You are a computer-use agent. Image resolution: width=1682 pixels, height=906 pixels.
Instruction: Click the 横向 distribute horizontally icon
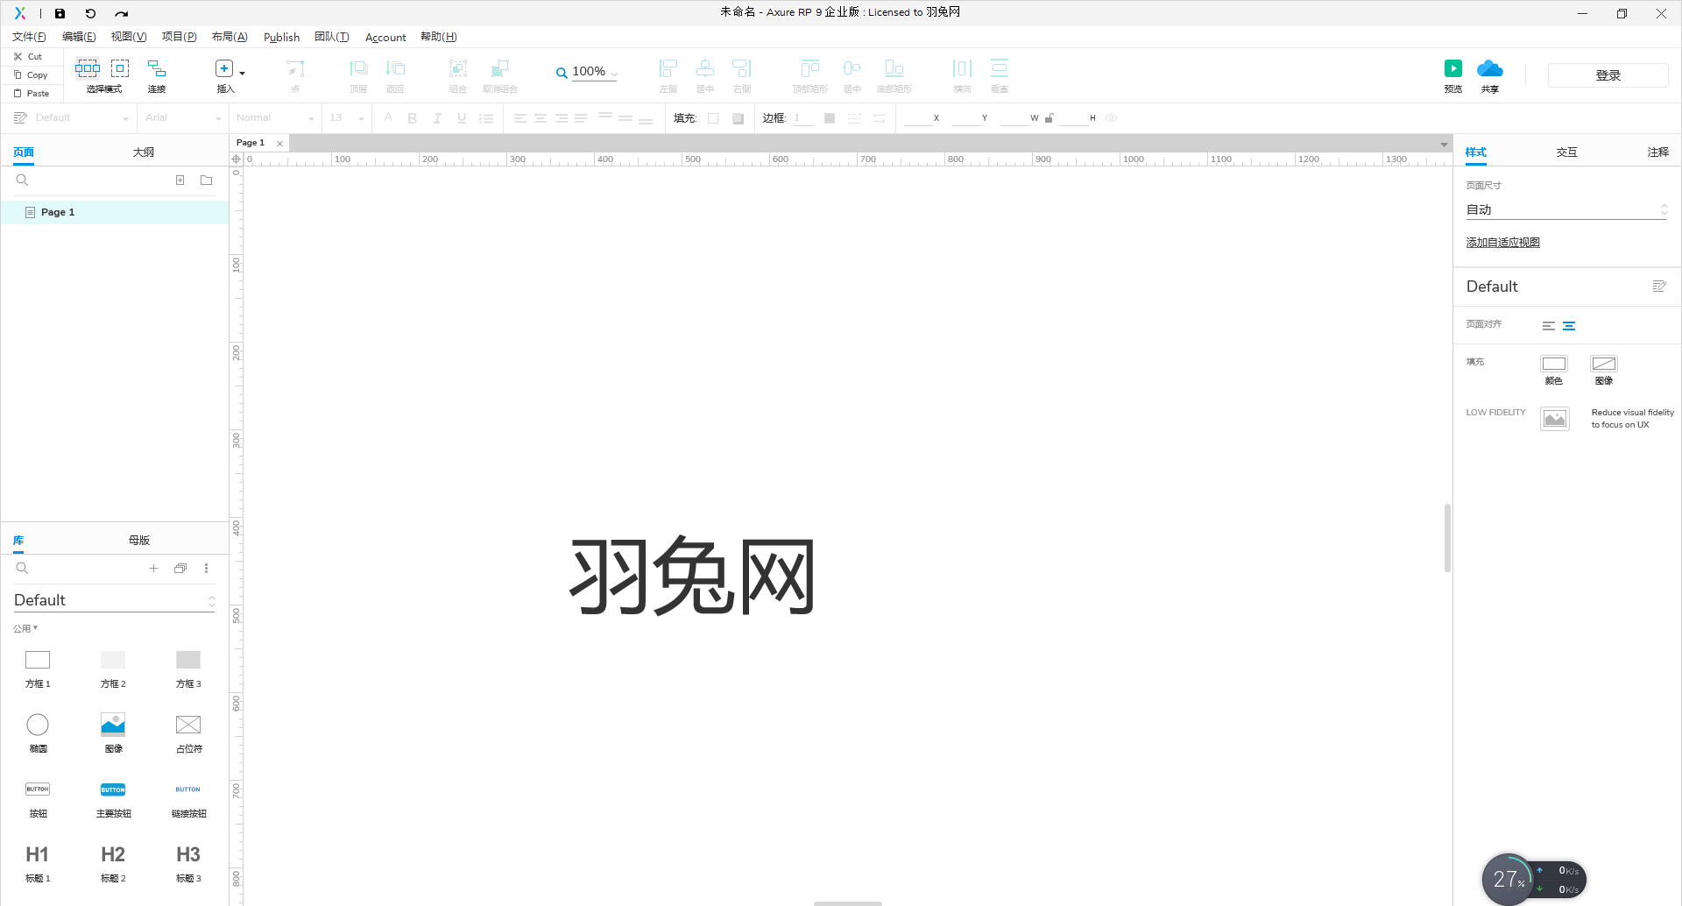[x=963, y=68]
